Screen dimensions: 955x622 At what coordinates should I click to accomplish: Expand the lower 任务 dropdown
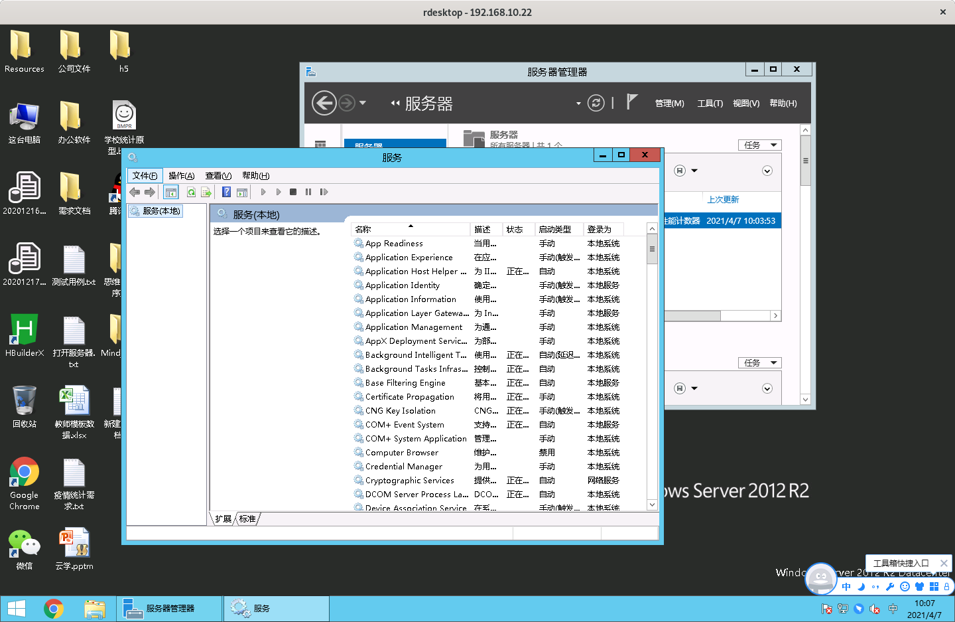coord(759,362)
